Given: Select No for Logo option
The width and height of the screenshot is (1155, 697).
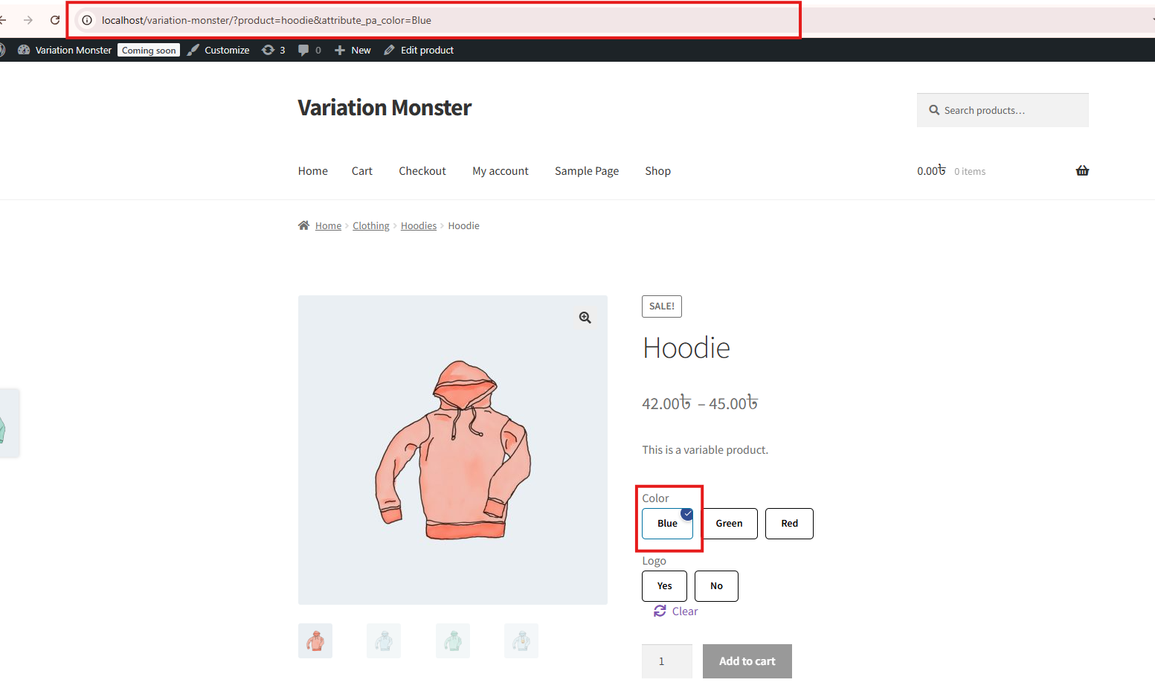Looking at the screenshot, I should [716, 586].
